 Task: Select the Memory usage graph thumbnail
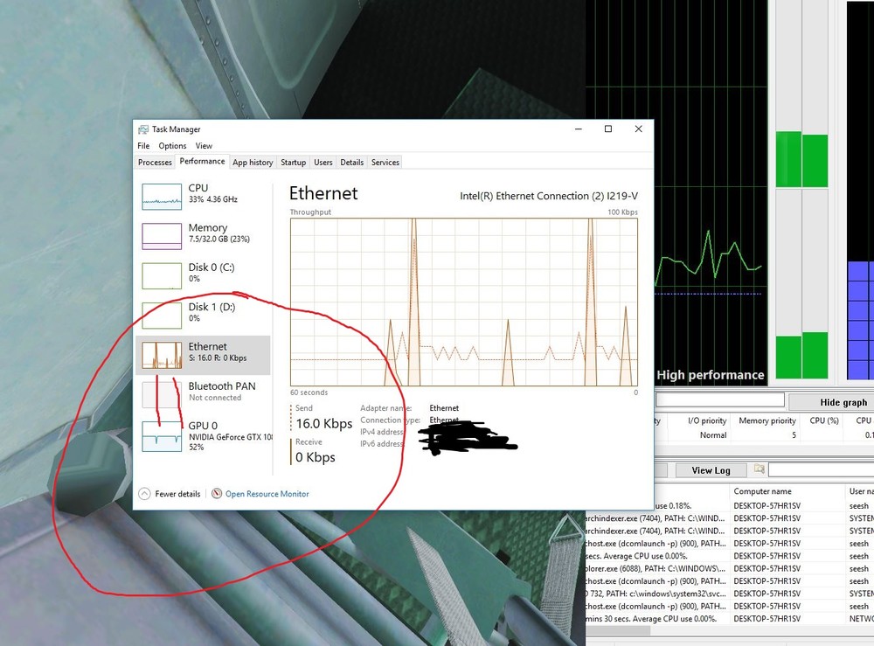162,235
